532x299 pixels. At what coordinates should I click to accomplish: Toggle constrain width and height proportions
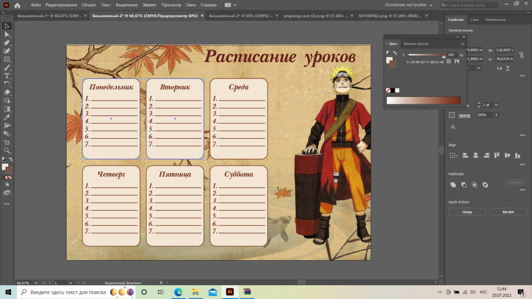(522, 55)
